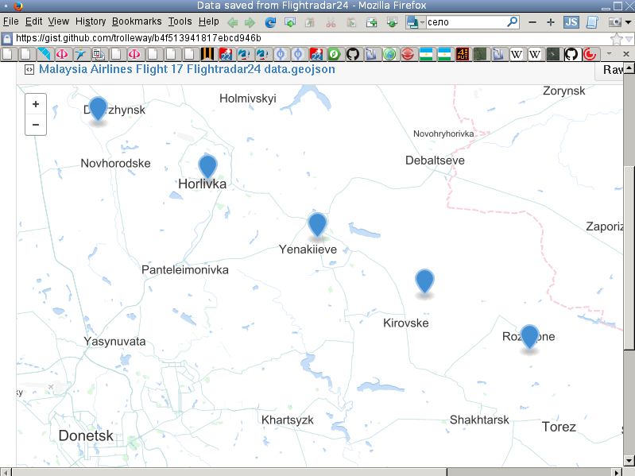This screenshot has width=635, height=476.
Task: Open a new tab with the green plus icon
Action: (x=371, y=22)
